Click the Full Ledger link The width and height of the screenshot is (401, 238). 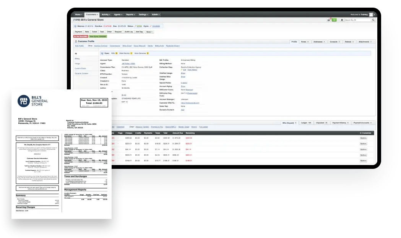pyautogui.click(x=204, y=127)
